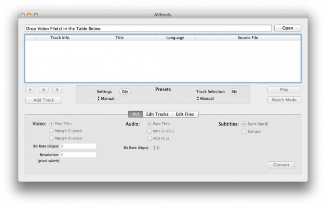Edit the Settings presets
326x207 pixels.
pos(125,92)
